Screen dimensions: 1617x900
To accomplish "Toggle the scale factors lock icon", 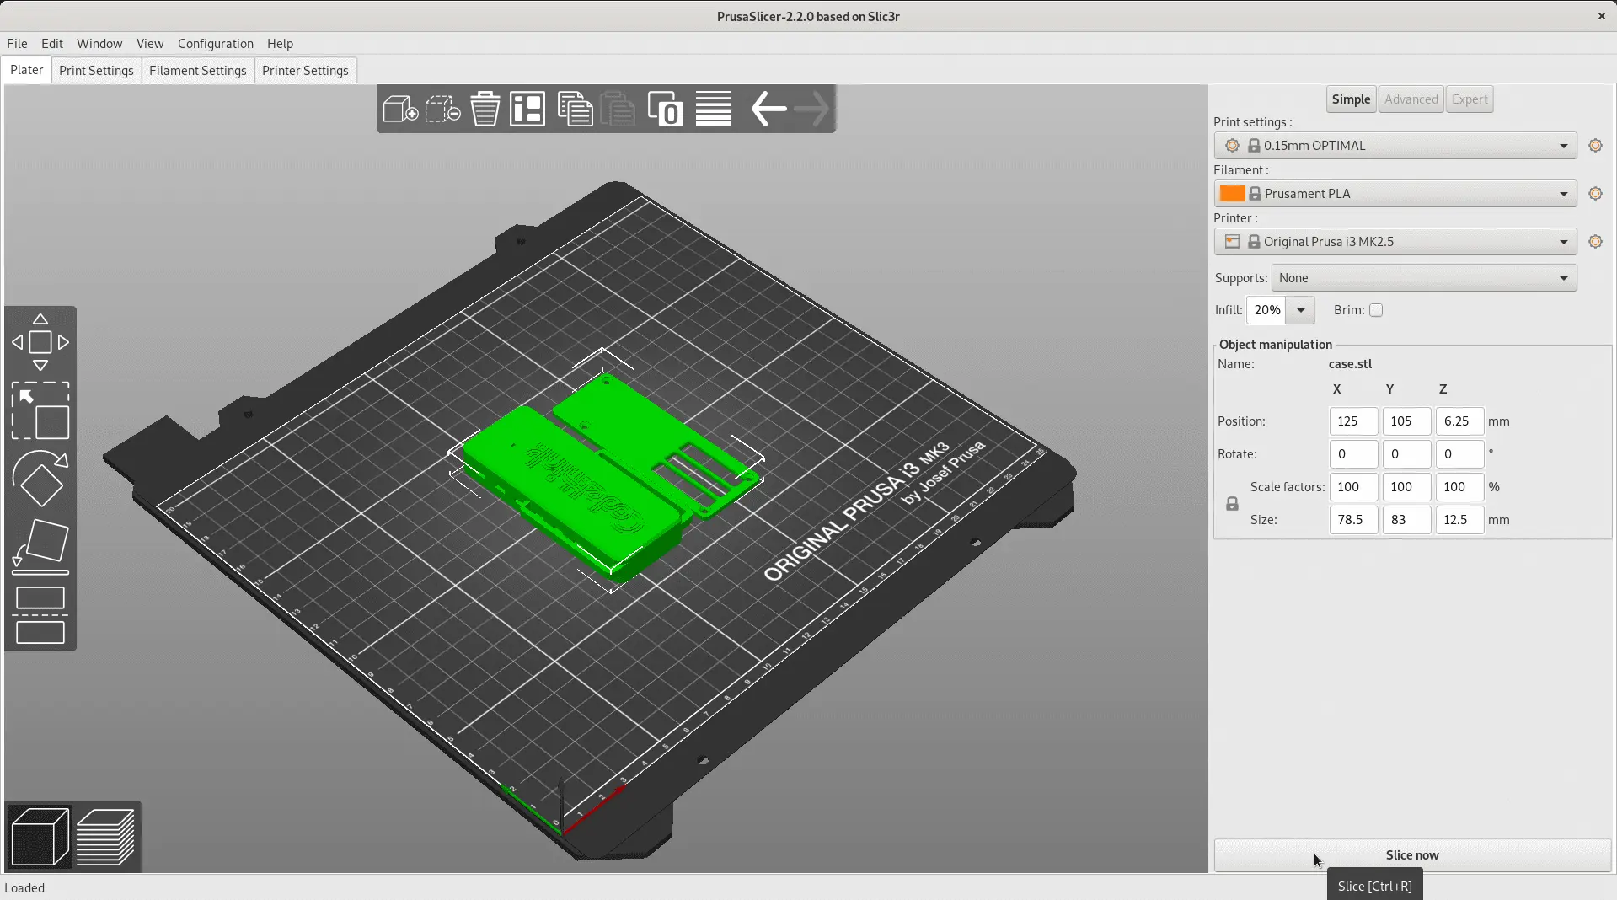I will 1232,504.
